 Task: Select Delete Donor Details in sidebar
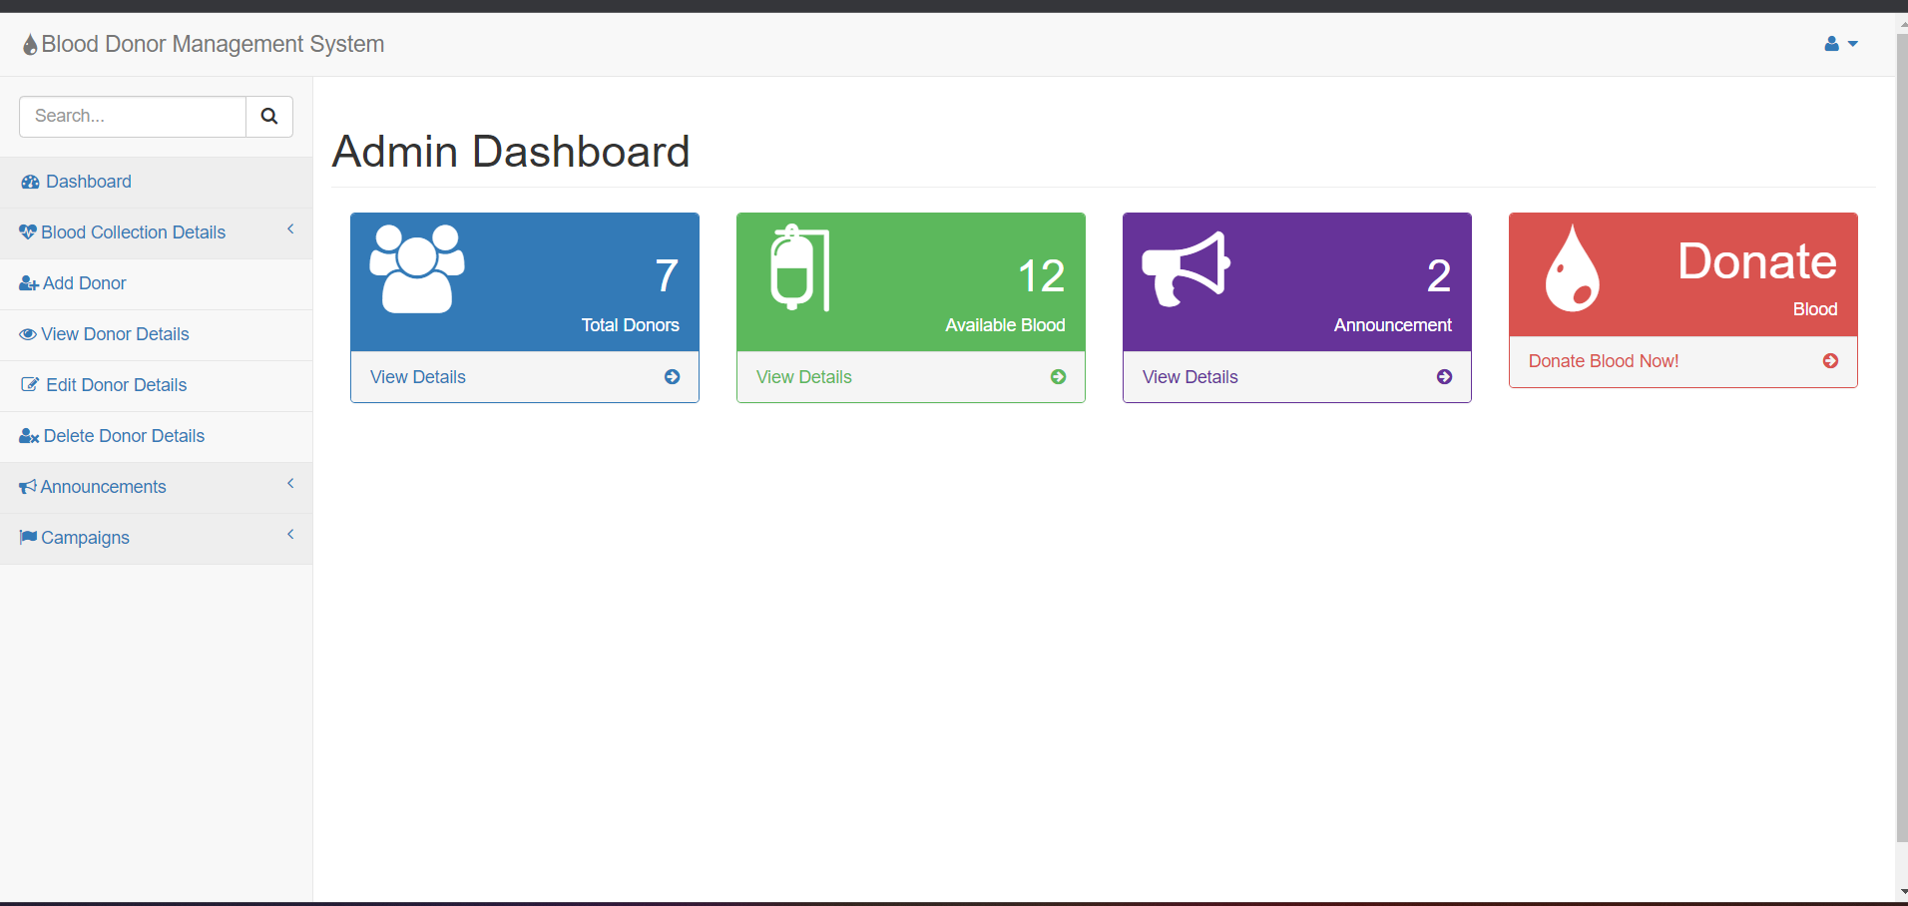pyautogui.click(x=123, y=435)
